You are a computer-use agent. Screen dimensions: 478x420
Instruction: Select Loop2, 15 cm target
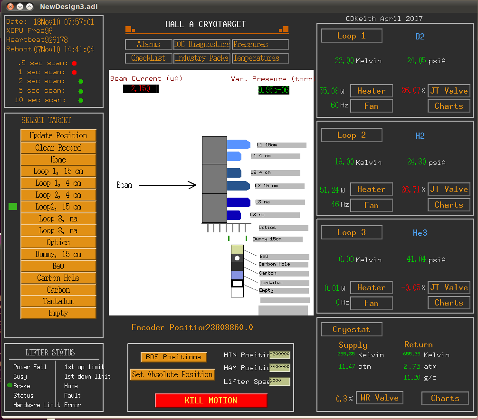point(58,207)
